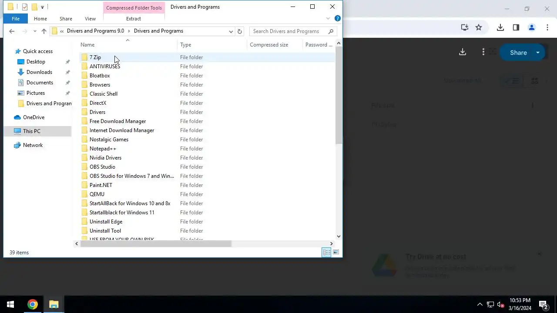The image size is (557, 313).
Task: Click Properties icon in Quick Access Toolbar
Action: [x=25, y=7]
